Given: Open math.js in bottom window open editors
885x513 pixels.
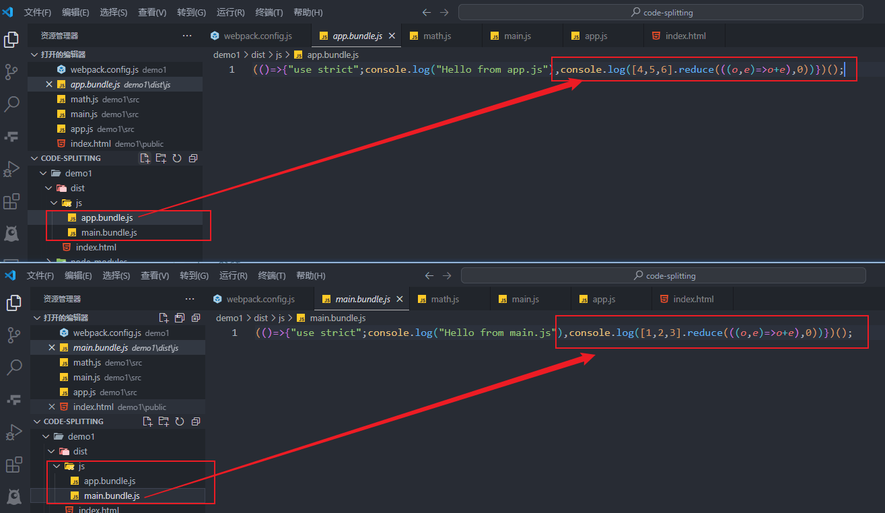Looking at the screenshot, I should (87, 362).
